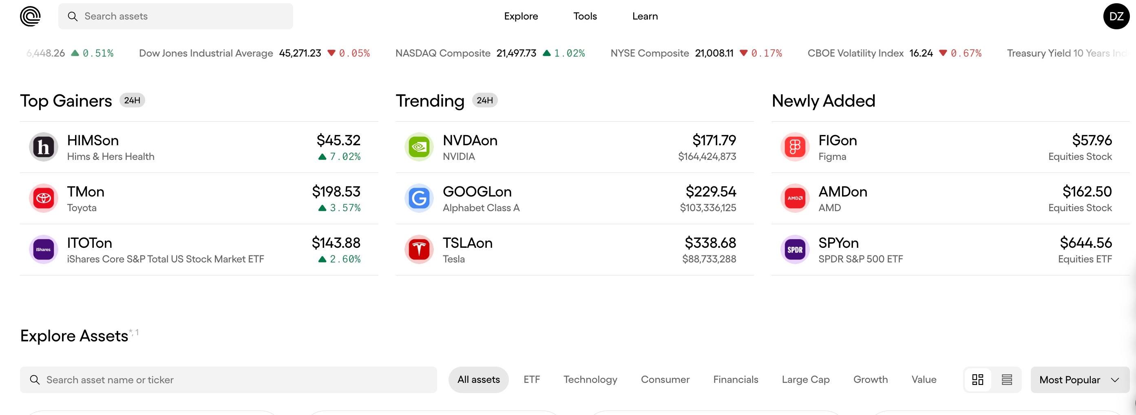This screenshot has height=415, width=1136.
Task: Open the Explore navigation menu
Action: pos(521,16)
